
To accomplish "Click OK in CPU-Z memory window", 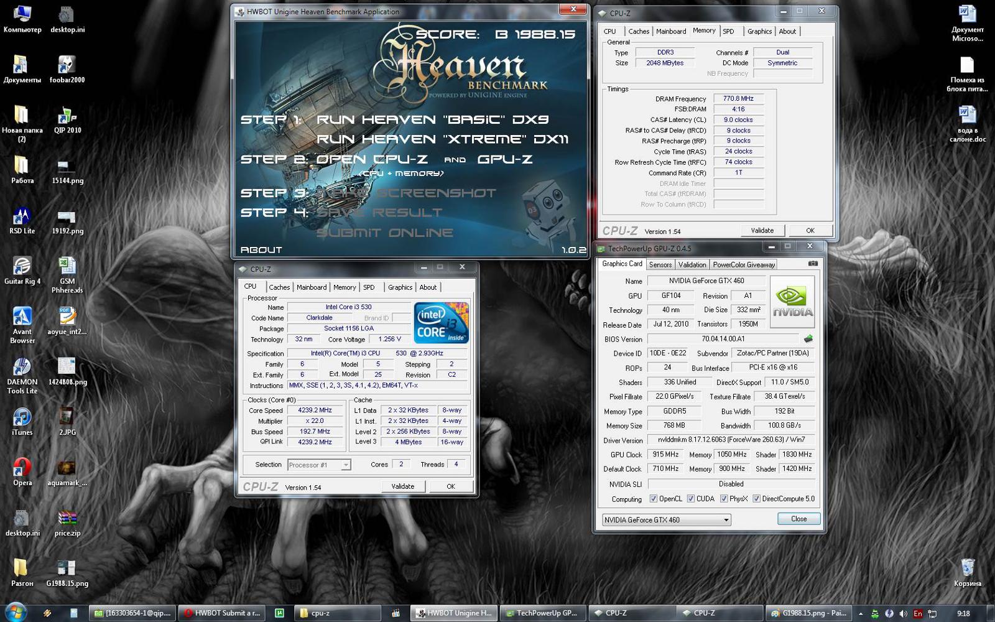I will click(x=810, y=230).
